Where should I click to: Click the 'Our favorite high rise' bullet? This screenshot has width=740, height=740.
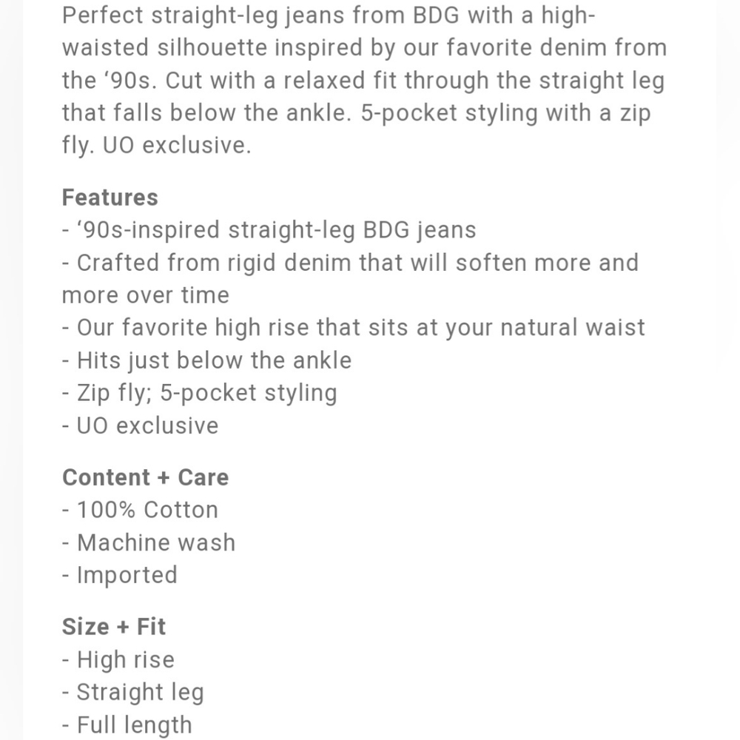tap(354, 328)
